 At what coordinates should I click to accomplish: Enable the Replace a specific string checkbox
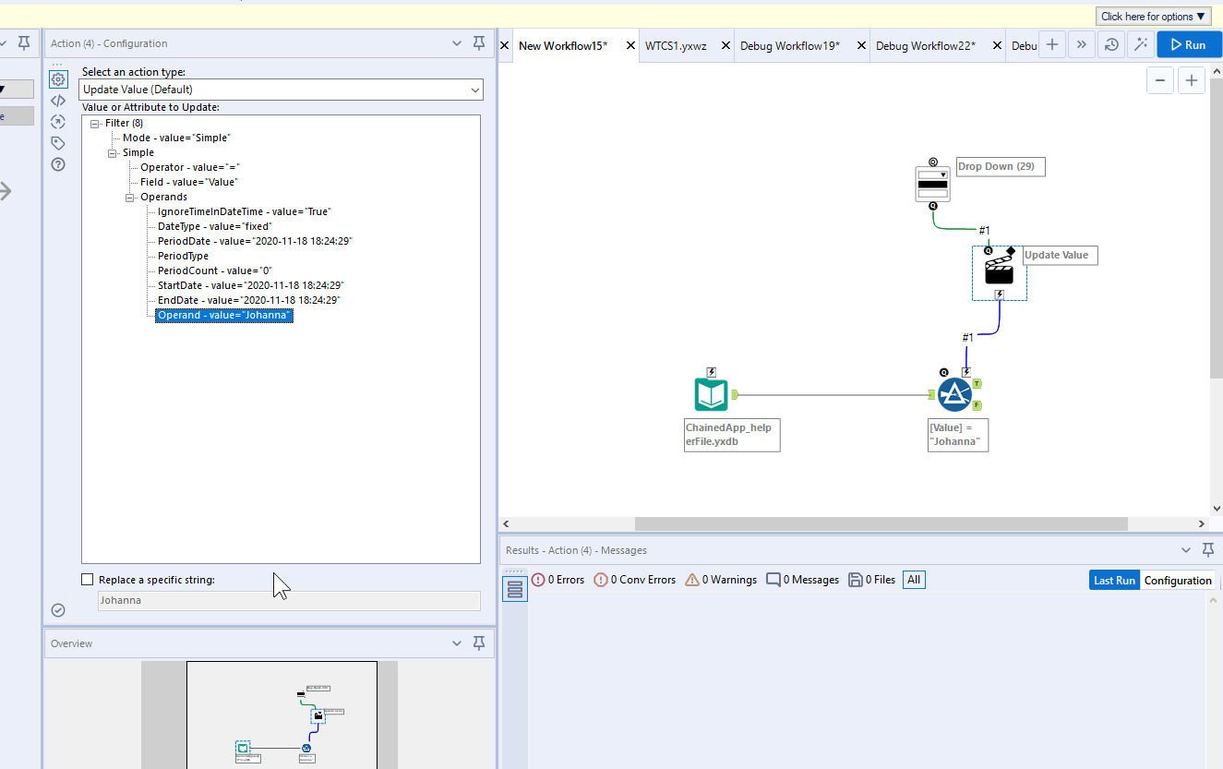[x=88, y=579]
